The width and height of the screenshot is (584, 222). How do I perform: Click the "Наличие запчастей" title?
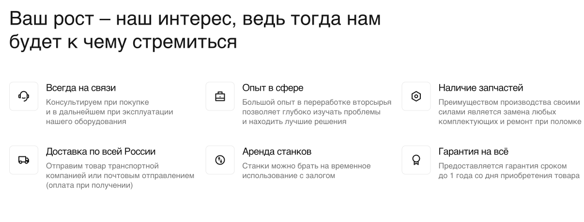481,88
